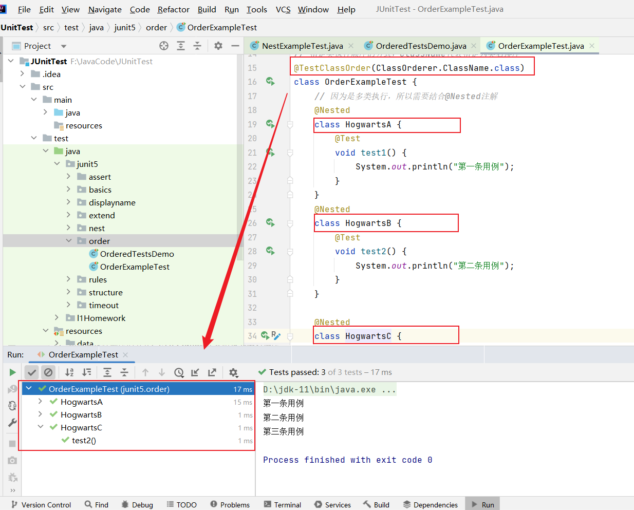The width and height of the screenshot is (634, 510).
Task: Open test history clock icon
Action: pos(179,372)
